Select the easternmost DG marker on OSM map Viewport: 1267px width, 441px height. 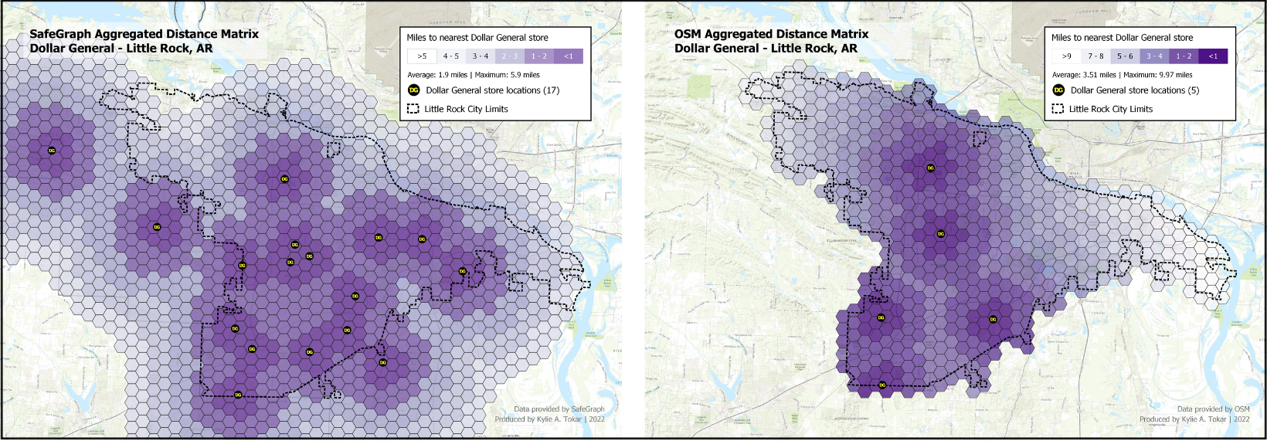point(994,319)
